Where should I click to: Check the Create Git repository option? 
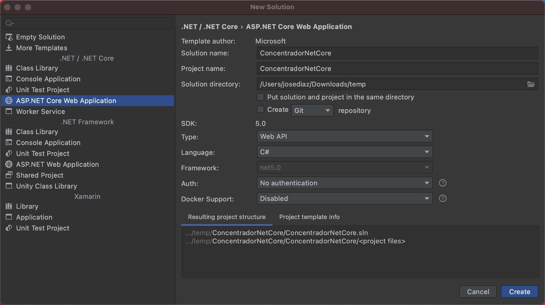pyautogui.click(x=260, y=109)
